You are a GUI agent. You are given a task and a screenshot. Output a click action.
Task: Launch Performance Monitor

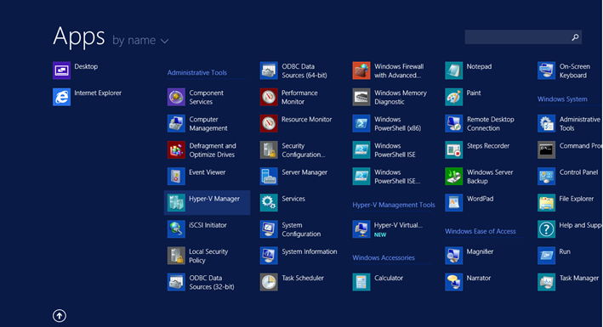click(x=289, y=97)
